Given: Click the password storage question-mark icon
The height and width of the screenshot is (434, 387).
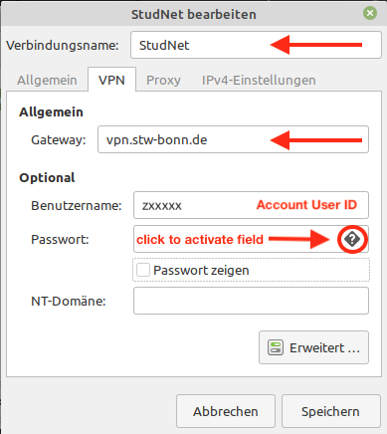Looking at the screenshot, I should 352,239.
